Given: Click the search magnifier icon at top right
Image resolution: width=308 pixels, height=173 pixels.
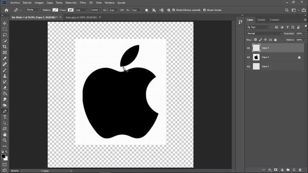Looking at the screenshot, I should click(287, 10).
